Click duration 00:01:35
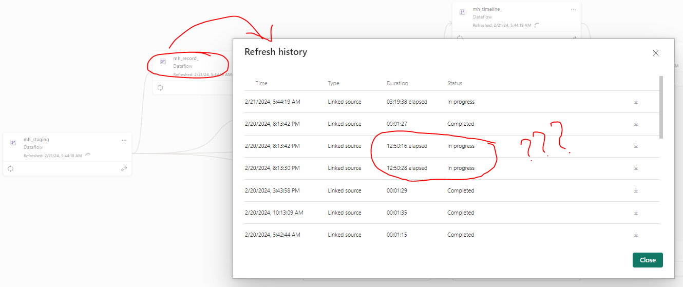 coord(396,213)
